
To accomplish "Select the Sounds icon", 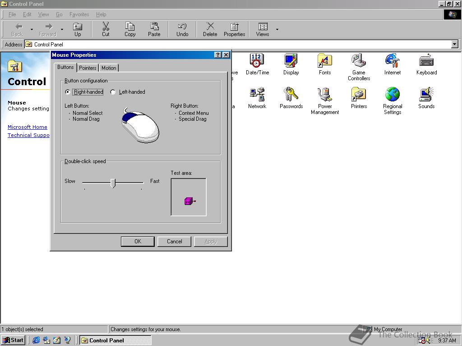I will click(x=426, y=98).
